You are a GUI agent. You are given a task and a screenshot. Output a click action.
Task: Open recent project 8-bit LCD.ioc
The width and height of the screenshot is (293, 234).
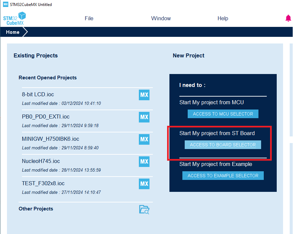tap(38, 94)
